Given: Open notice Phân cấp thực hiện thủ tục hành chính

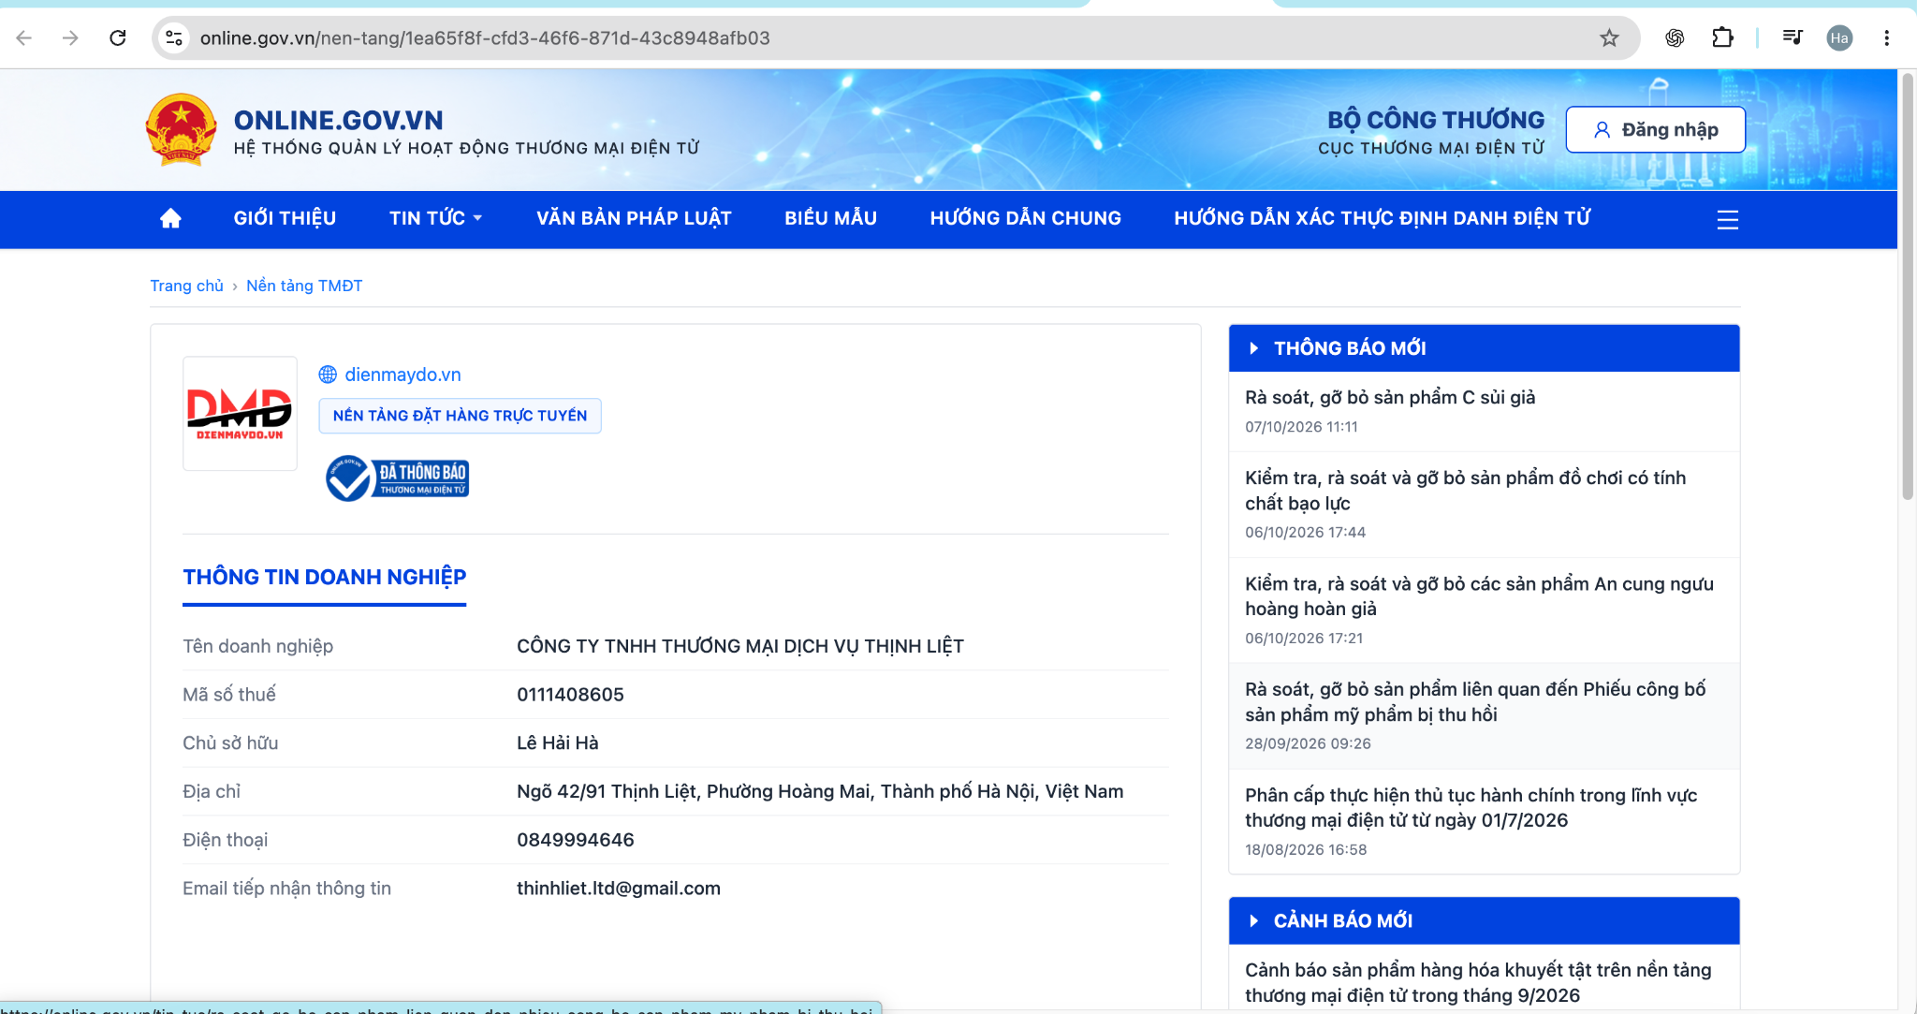Looking at the screenshot, I should pyautogui.click(x=1471, y=808).
